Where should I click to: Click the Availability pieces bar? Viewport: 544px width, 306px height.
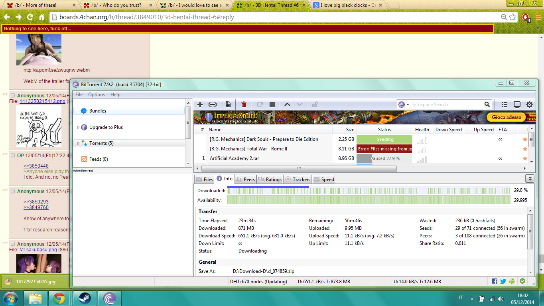tap(369, 200)
